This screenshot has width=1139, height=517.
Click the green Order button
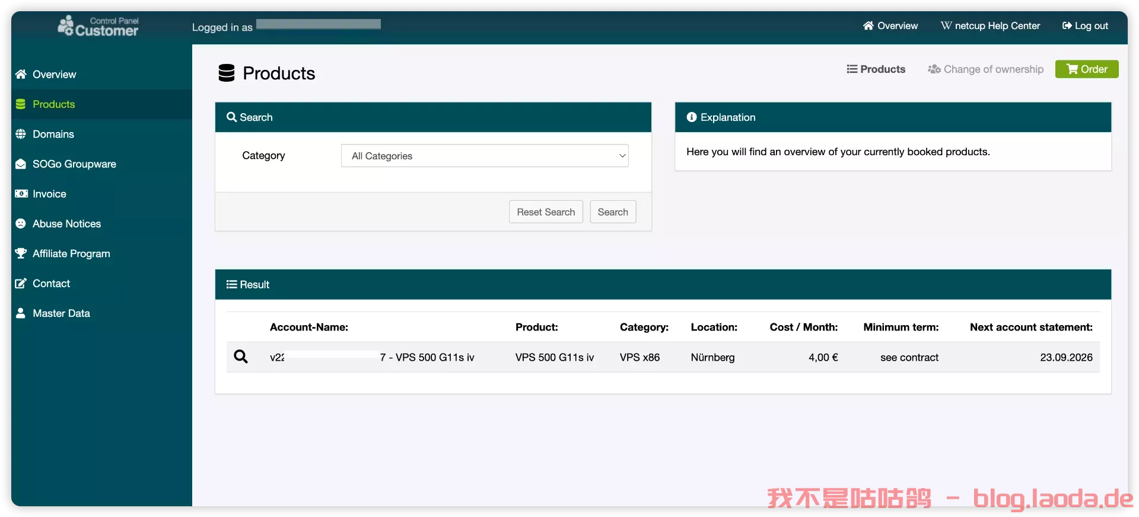pyautogui.click(x=1086, y=69)
